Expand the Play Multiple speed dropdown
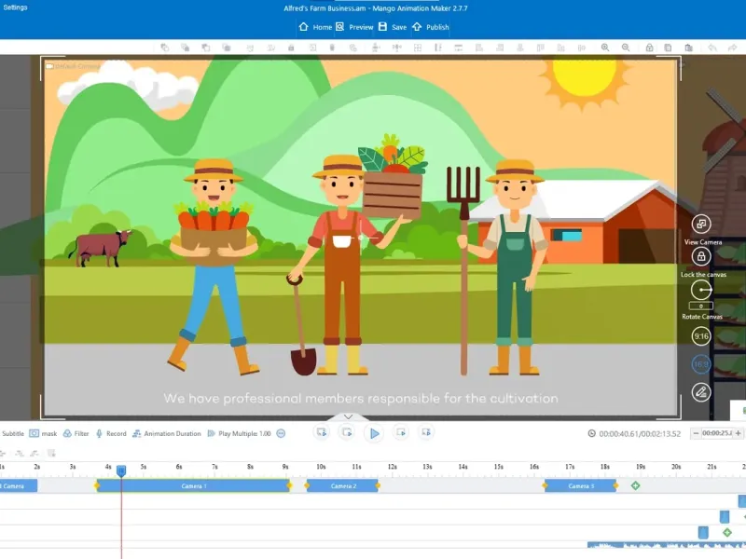Image resolution: width=746 pixels, height=559 pixels. (x=281, y=433)
